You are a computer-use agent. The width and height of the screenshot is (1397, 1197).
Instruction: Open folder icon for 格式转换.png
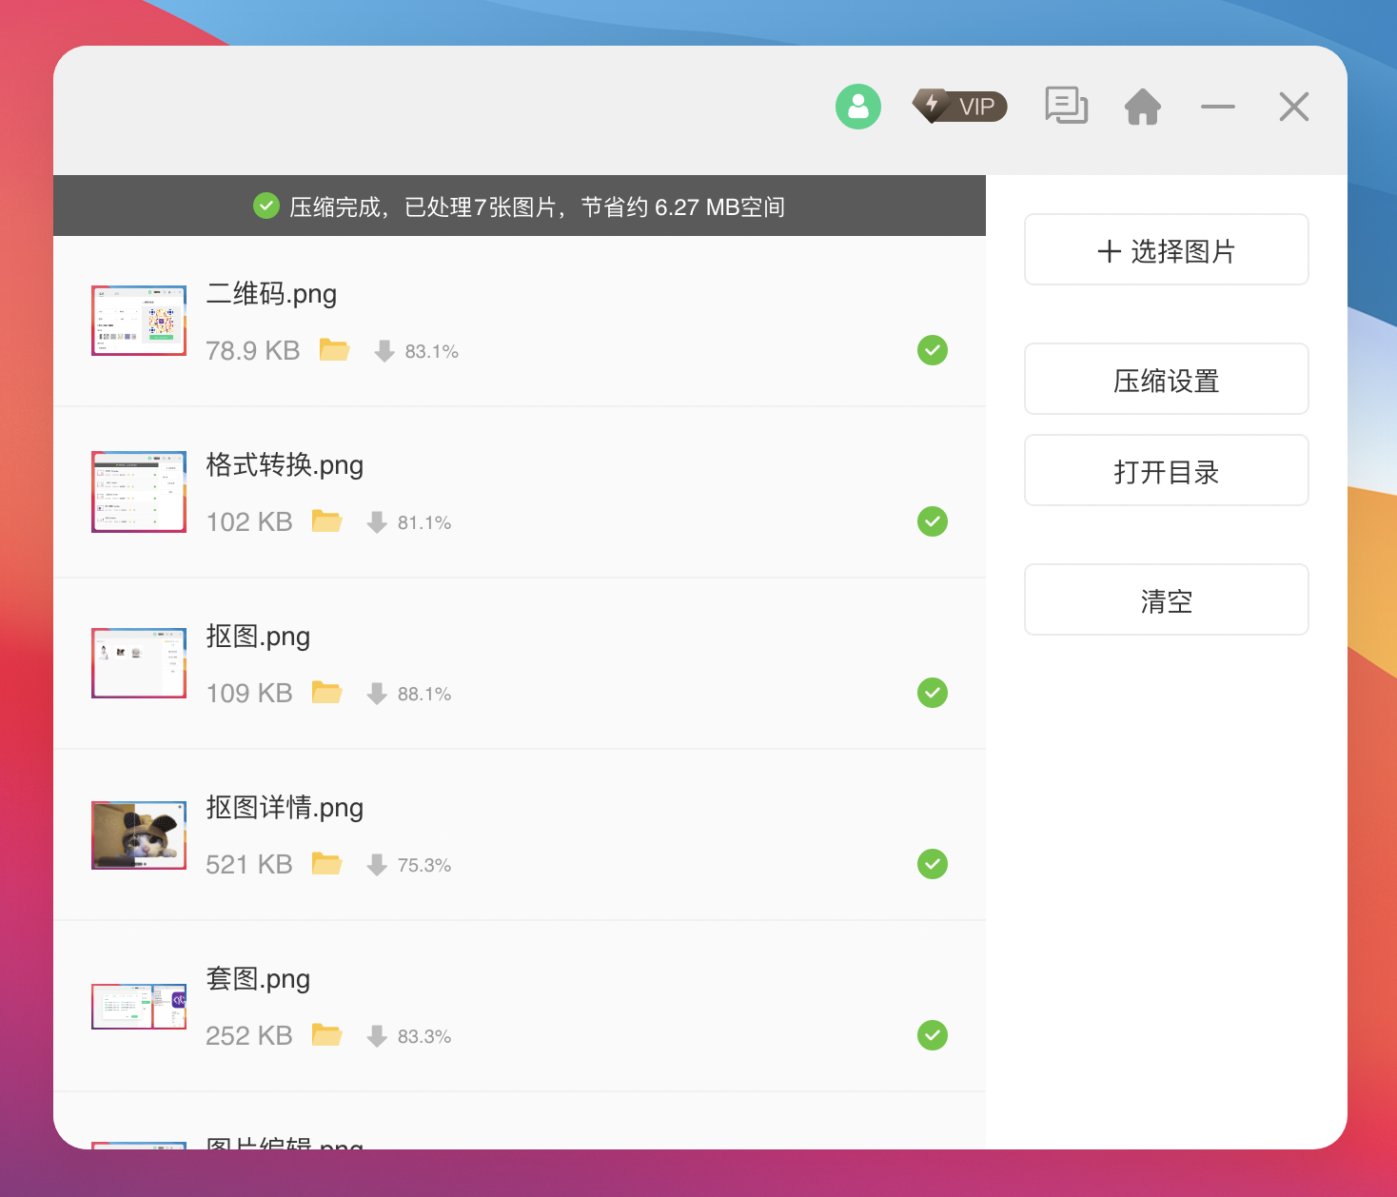click(x=326, y=521)
